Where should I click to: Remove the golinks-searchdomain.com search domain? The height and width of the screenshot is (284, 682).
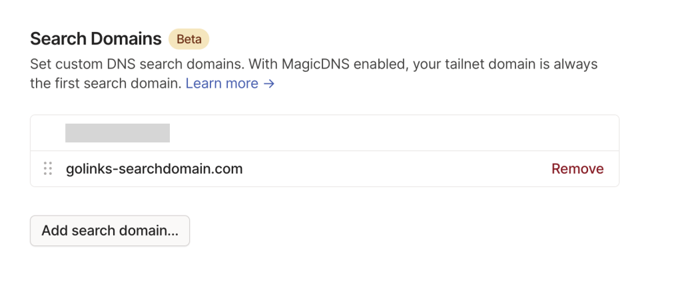click(577, 168)
